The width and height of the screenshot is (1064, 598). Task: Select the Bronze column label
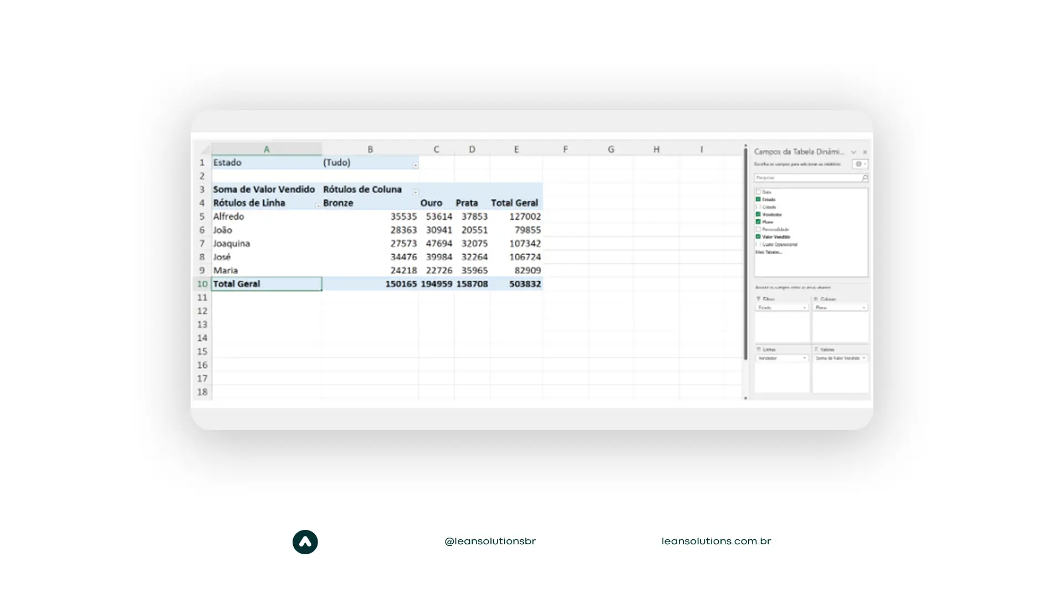(x=338, y=203)
